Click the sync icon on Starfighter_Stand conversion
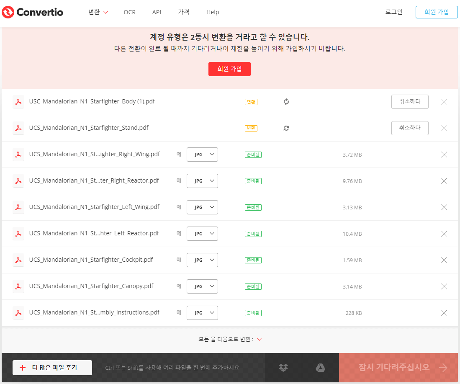 (x=286, y=128)
